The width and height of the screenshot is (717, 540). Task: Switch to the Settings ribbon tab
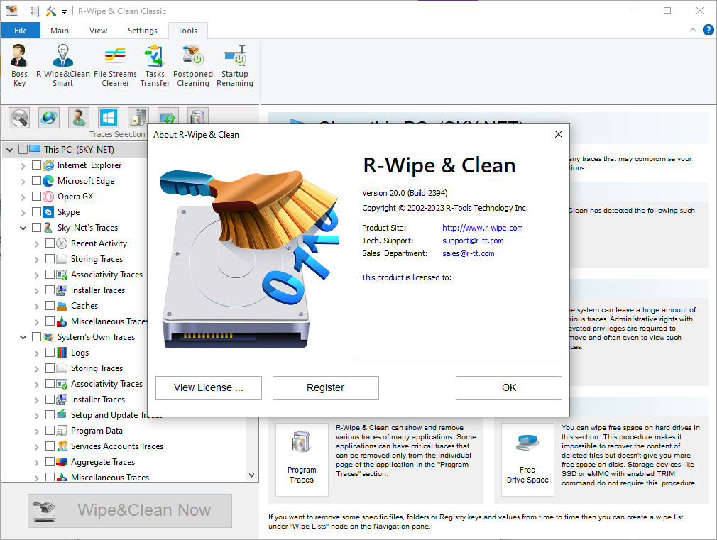(x=142, y=31)
